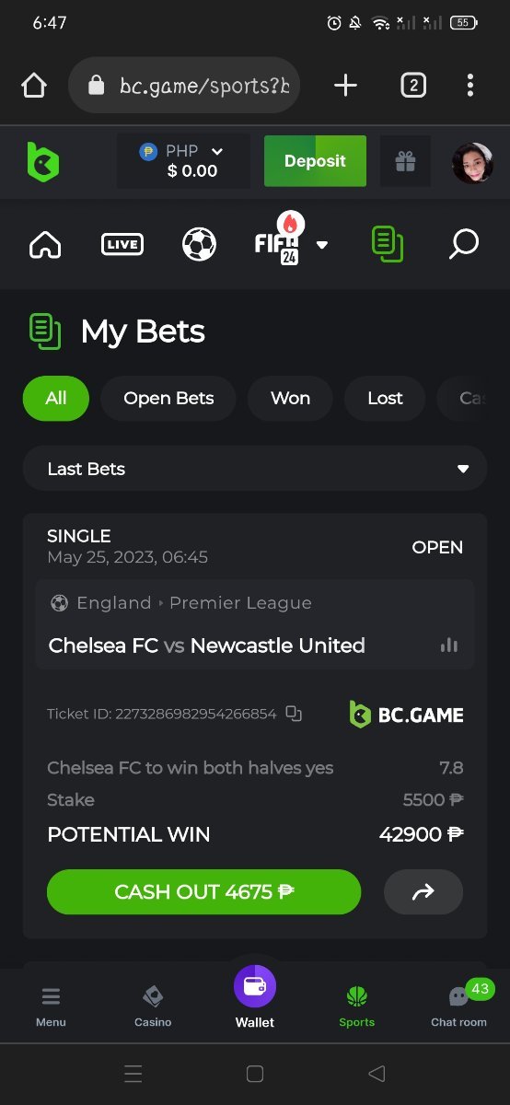The image size is (510, 1105).
Task: Expand the PHP currency dropdown
Action: tap(182, 161)
